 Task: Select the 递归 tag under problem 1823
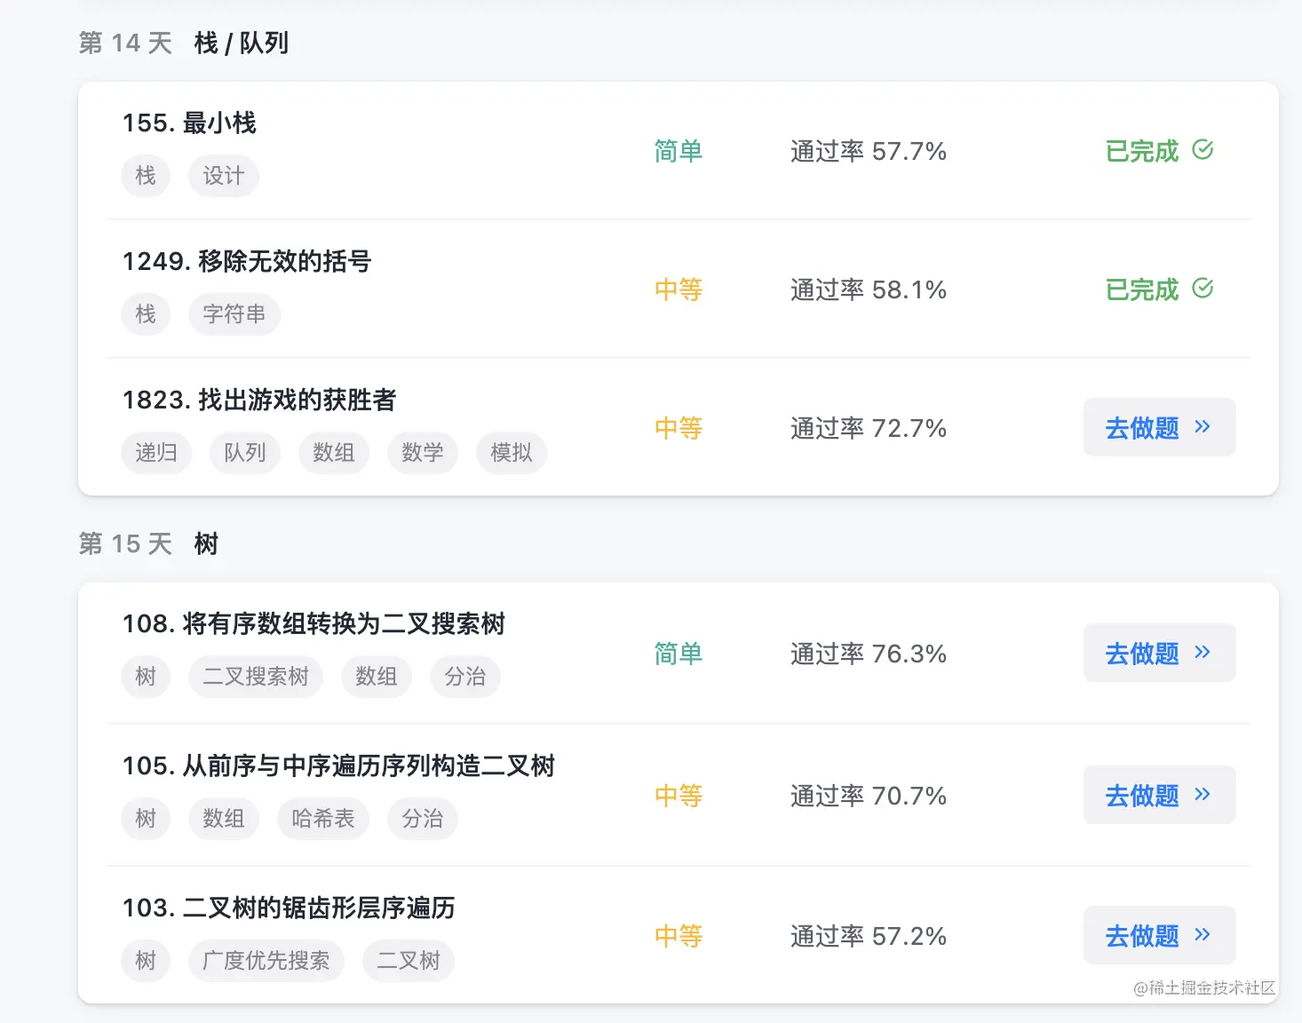(x=156, y=453)
